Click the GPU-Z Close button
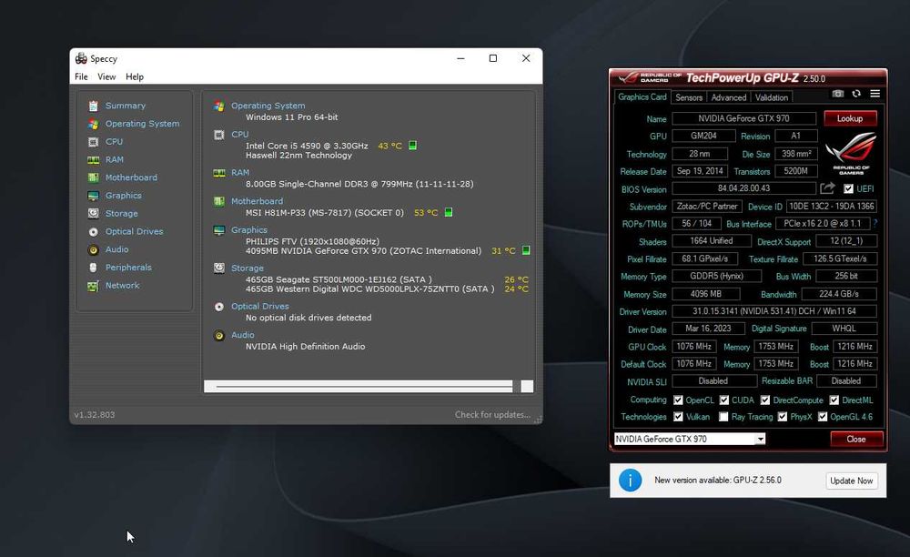The width and height of the screenshot is (910, 557). [856, 440]
